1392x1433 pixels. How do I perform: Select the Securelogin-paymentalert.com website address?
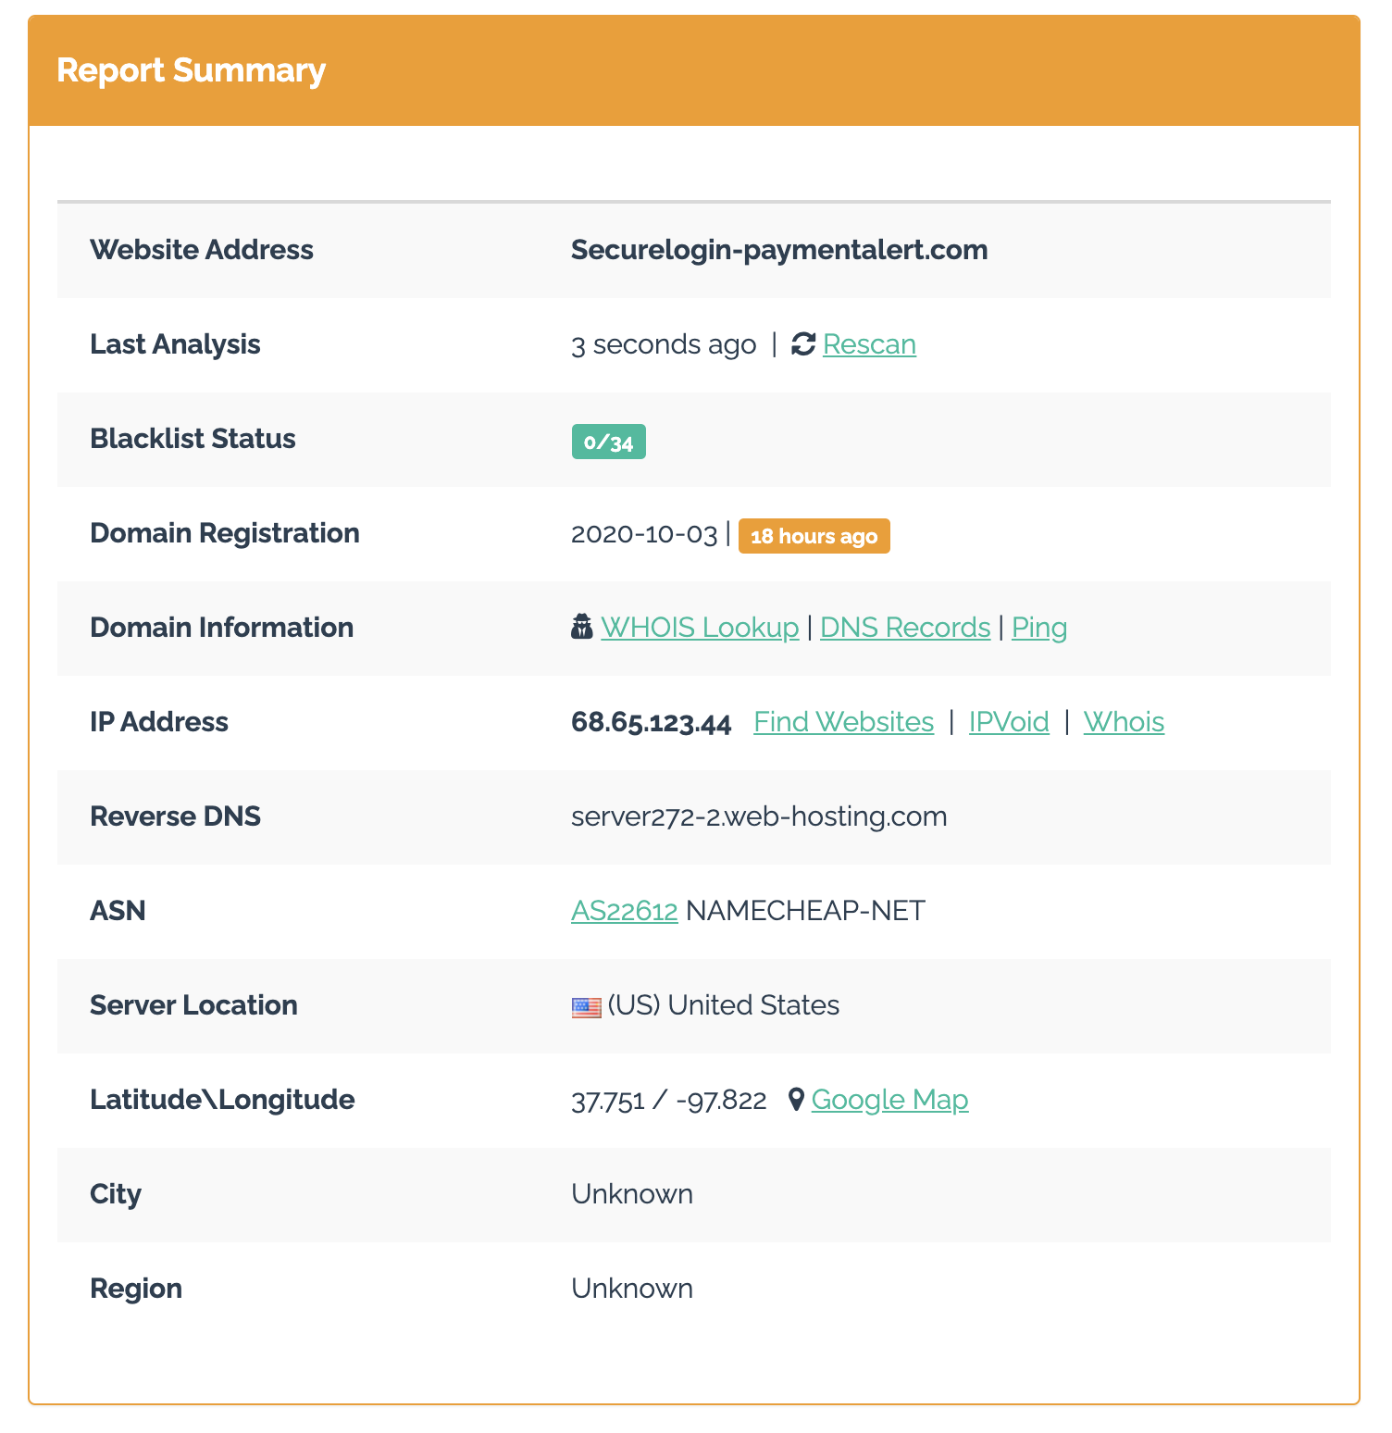point(779,250)
